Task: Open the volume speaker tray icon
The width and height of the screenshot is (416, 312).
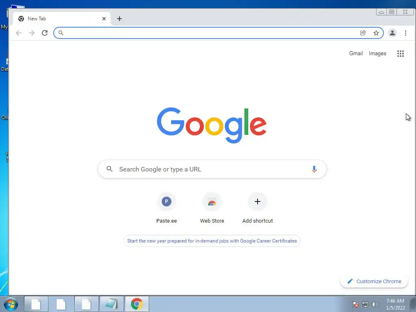Action: click(x=375, y=304)
